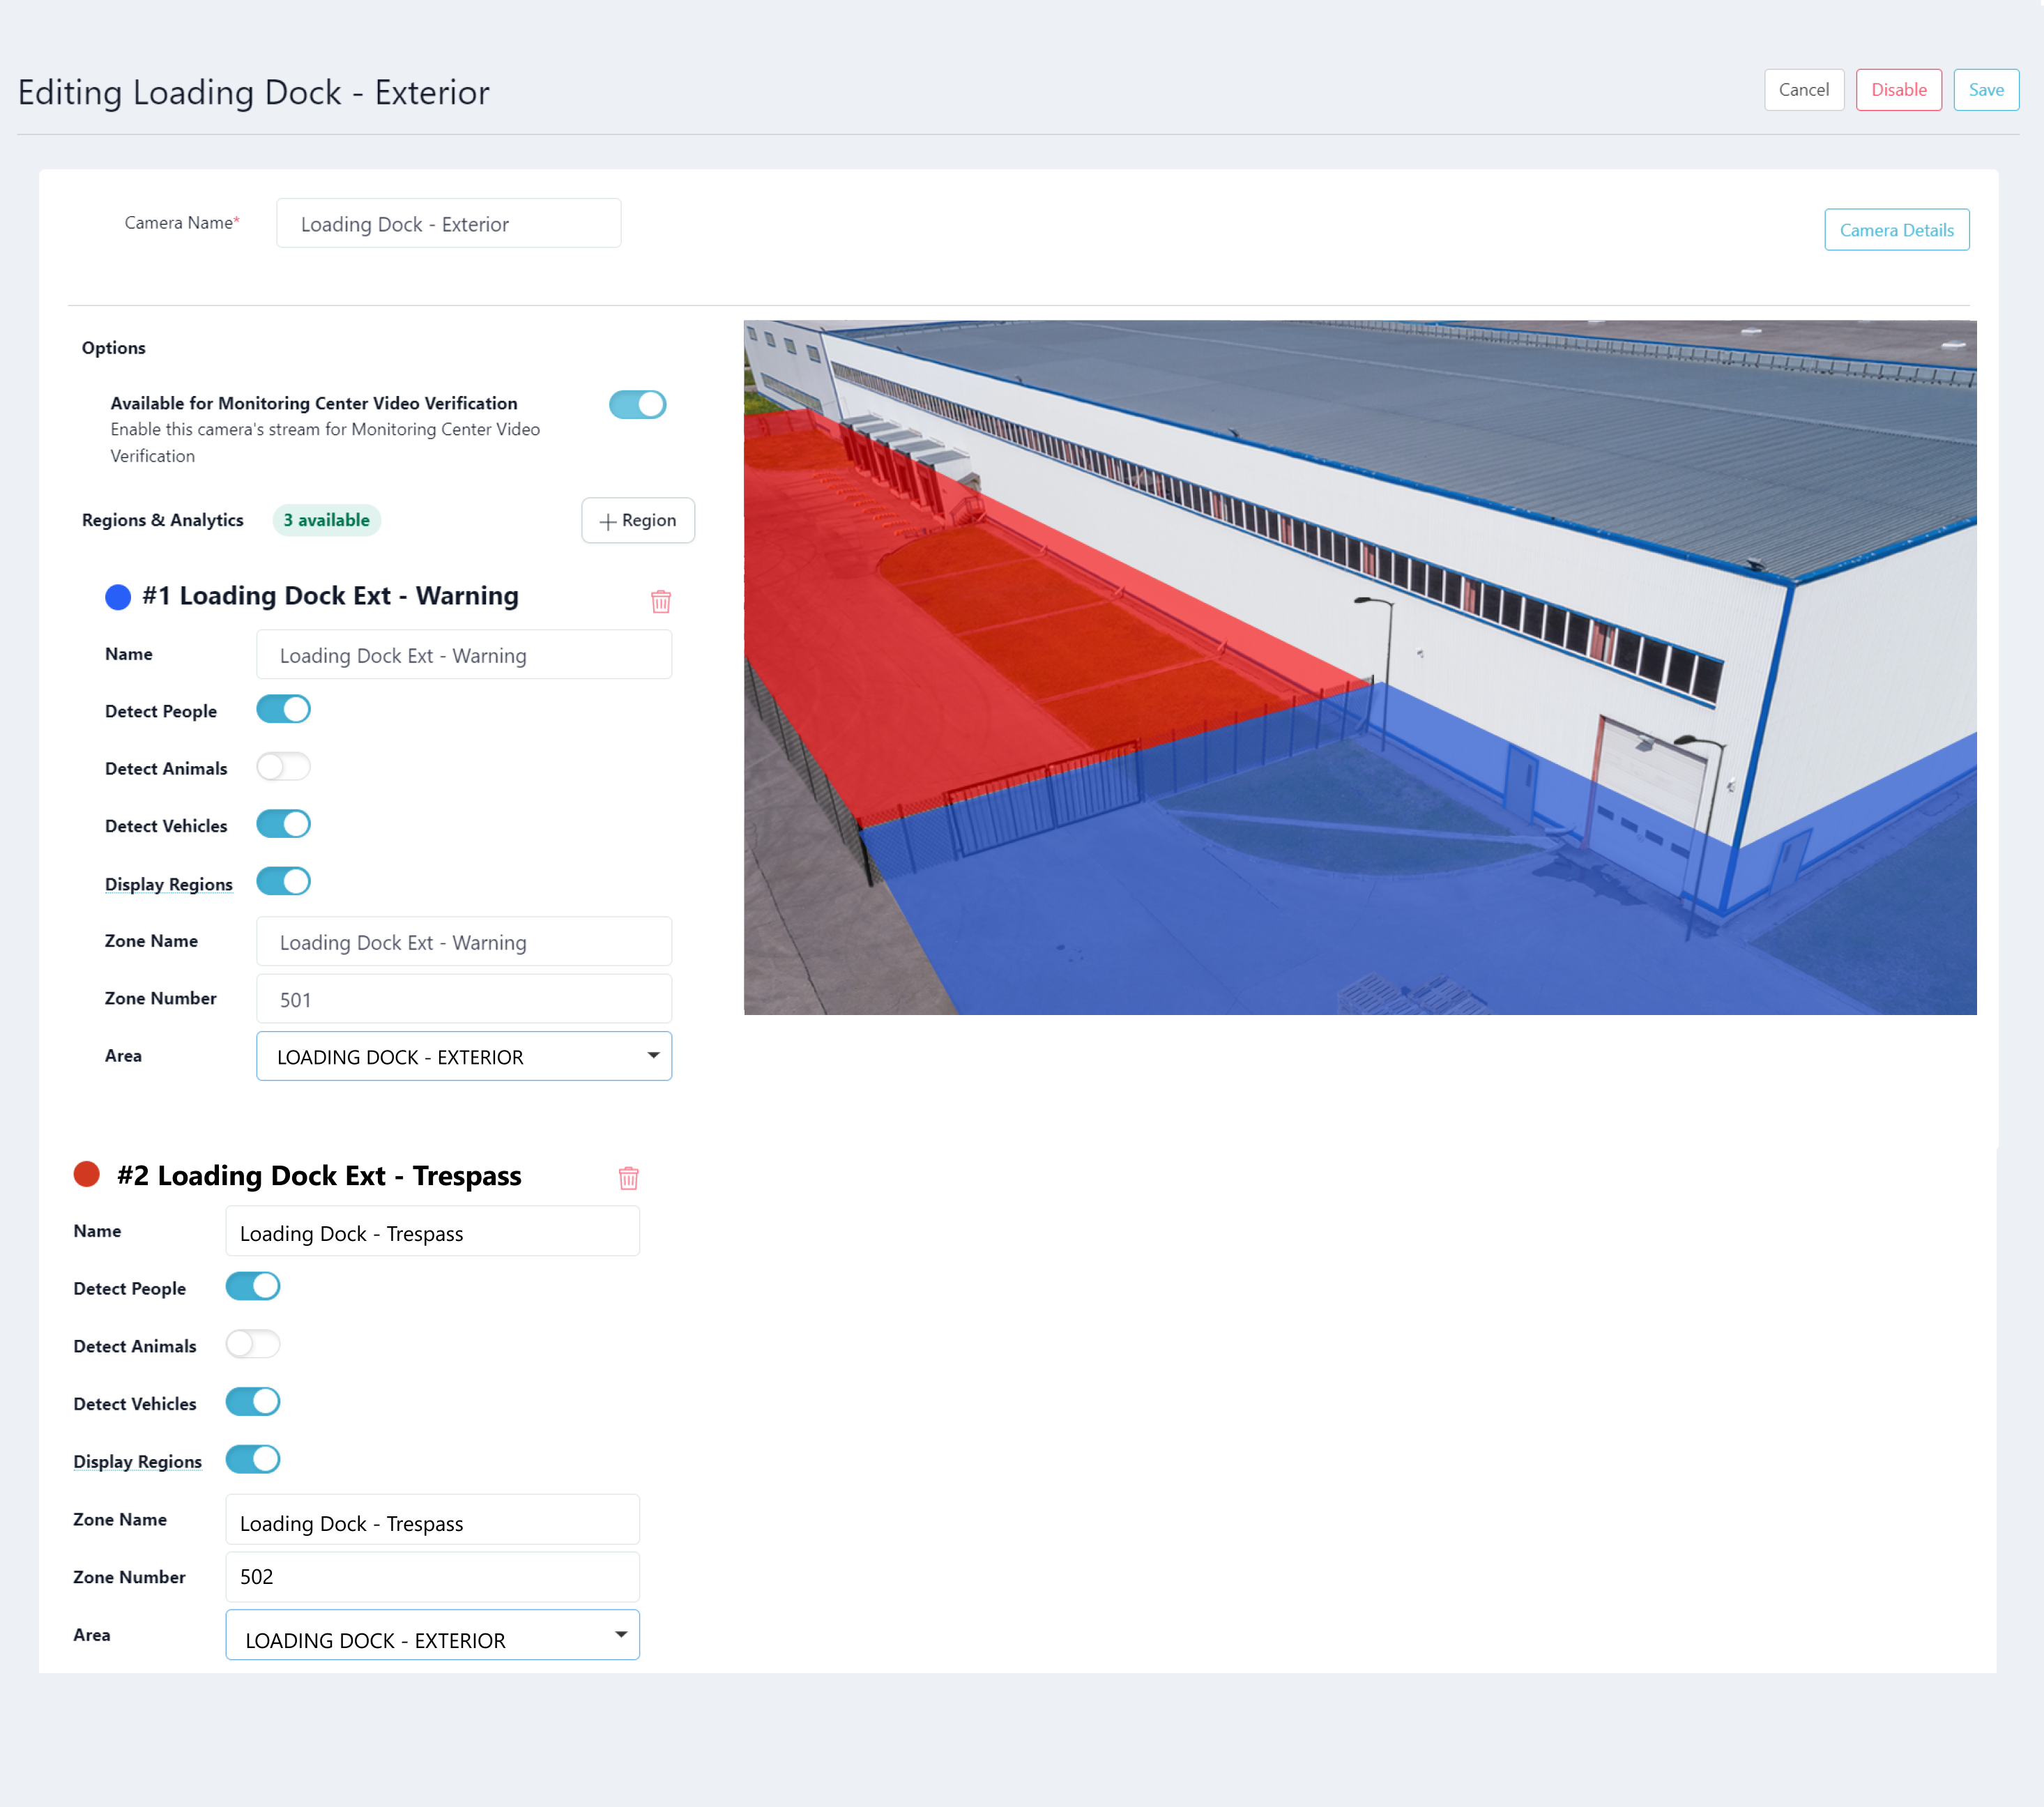Click the #1 Loading Dock Ext - Warning heading

(330, 596)
